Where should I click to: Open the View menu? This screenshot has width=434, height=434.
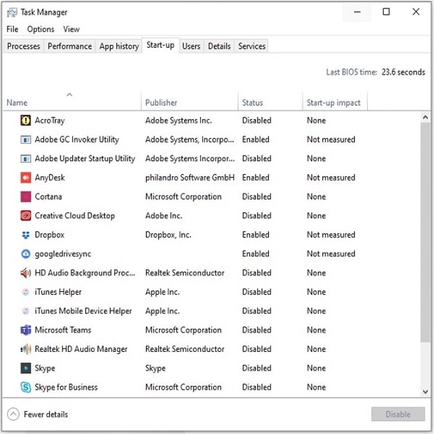click(x=71, y=29)
